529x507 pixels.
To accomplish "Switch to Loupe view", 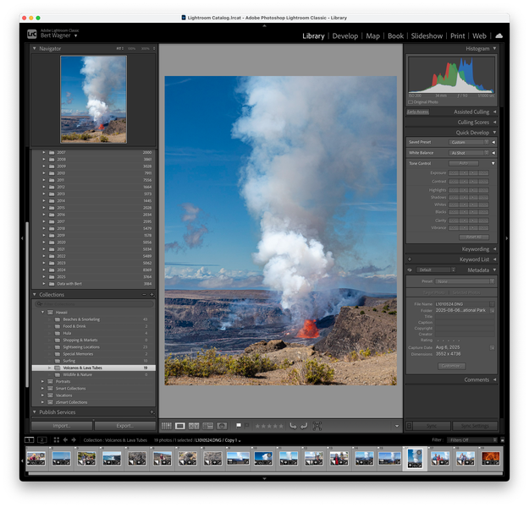I will click(180, 426).
